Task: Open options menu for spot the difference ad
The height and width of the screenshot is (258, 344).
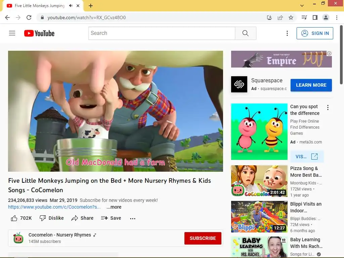Action: coord(328,107)
